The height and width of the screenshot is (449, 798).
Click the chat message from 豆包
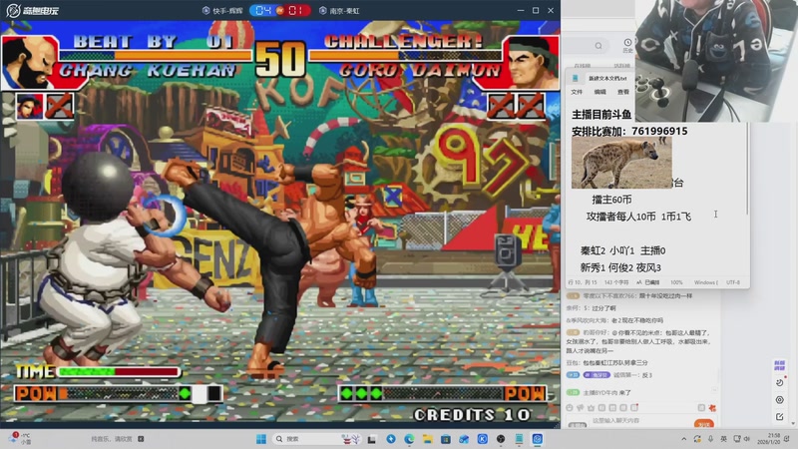[x=607, y=363]
